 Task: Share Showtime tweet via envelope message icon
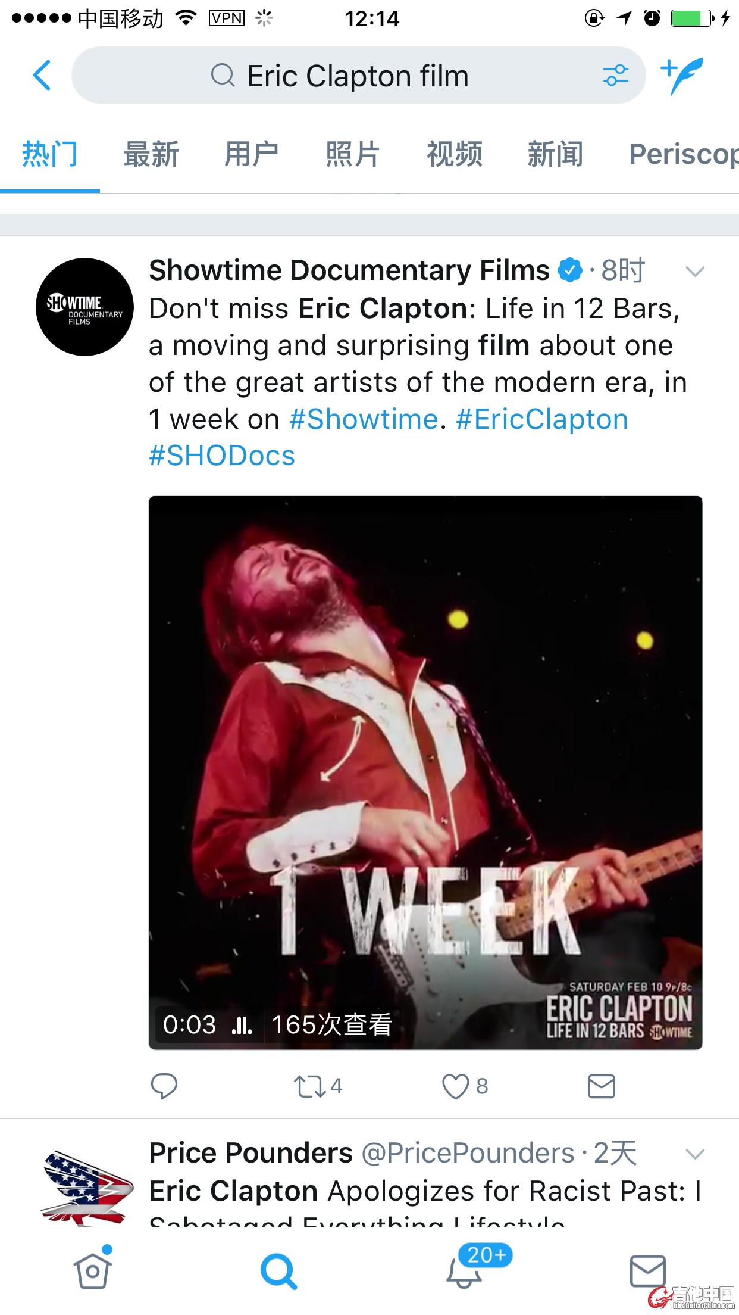601,1086
